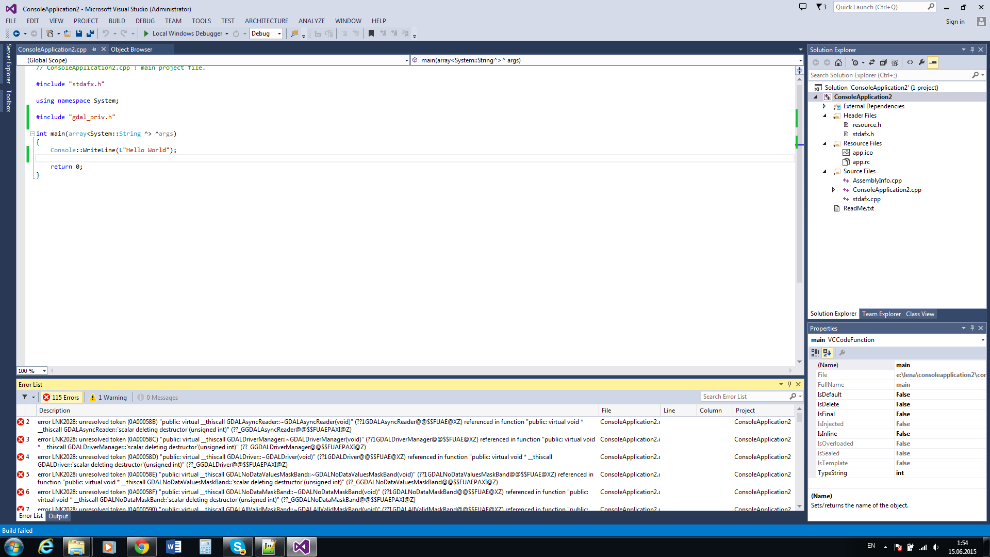Screen dimensions: 990x557
Task: Click the Debug configuration dropdown
Action: [266, 34]
